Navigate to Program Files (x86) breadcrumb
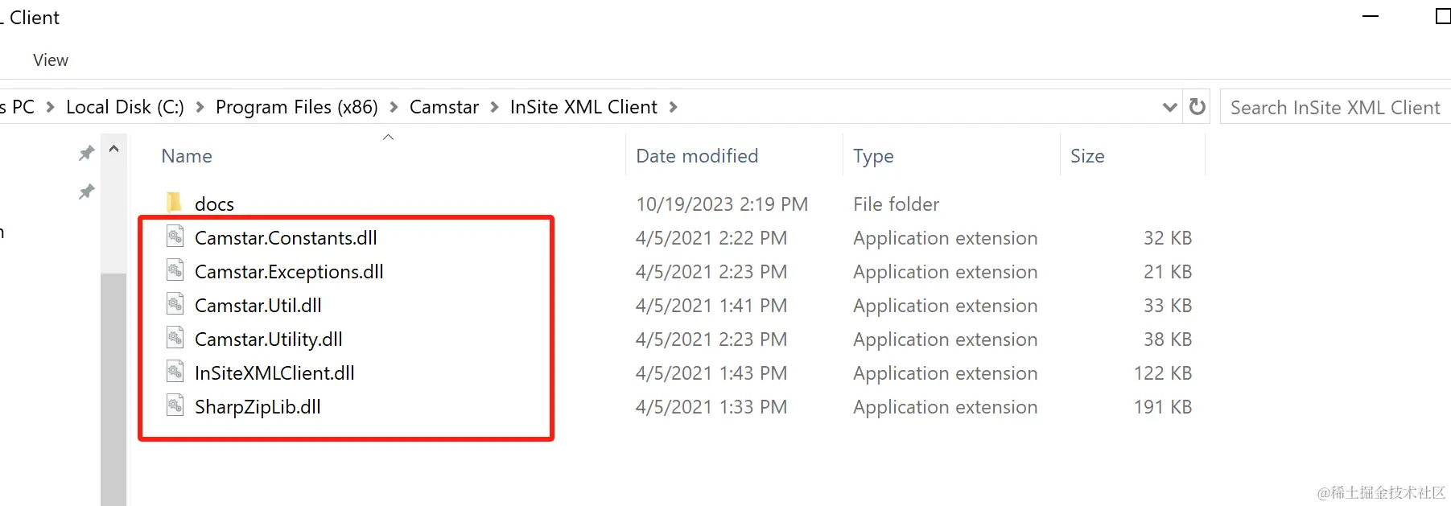The width and height of the screenshot is (1451, 506). [297, 107]
